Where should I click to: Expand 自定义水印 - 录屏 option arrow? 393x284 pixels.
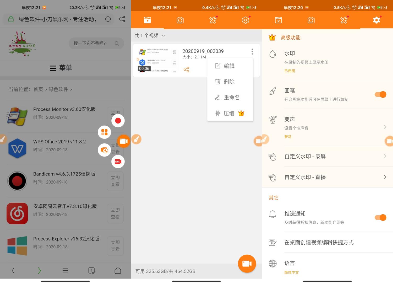[x=385, y=157]
